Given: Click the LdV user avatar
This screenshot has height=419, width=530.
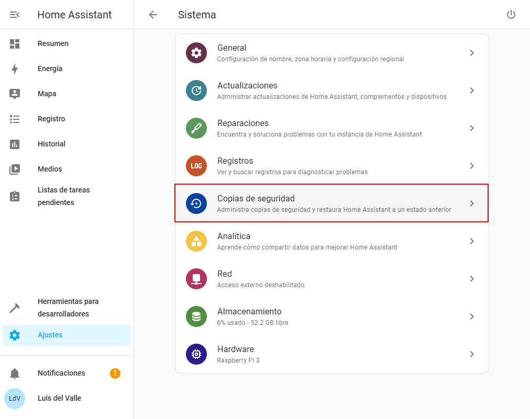Looking at the screenshot, I should tap(15, 399).
